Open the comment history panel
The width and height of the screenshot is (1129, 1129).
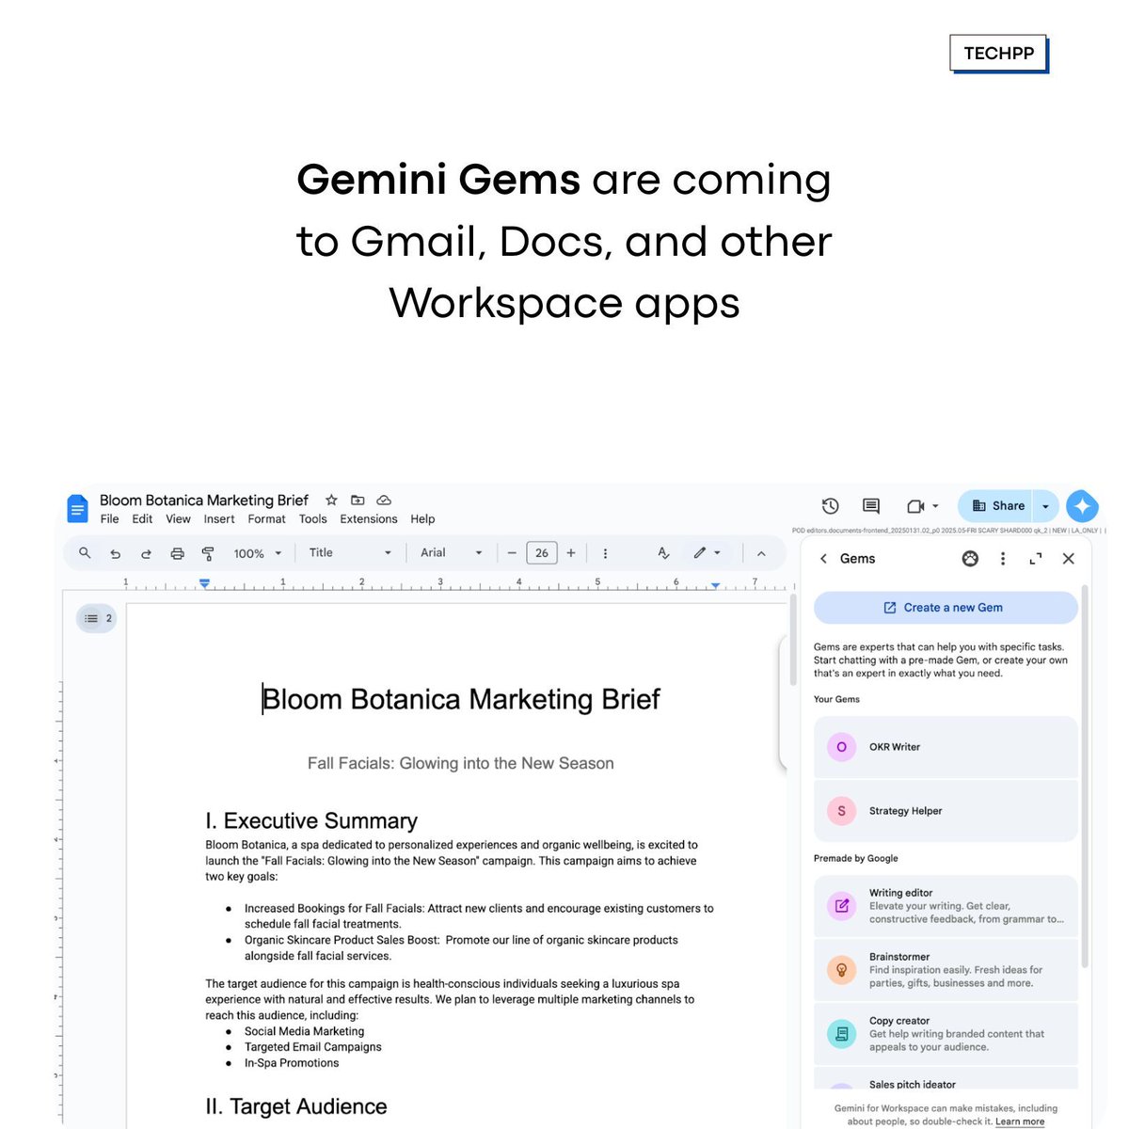(870, 505)
